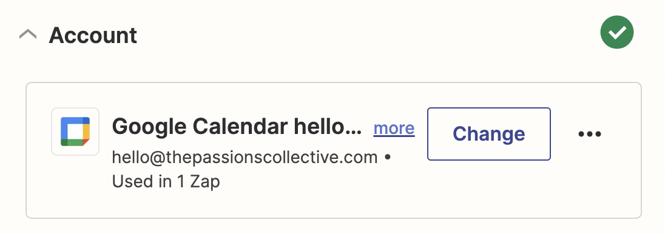The width and height of the screenshot is (665, 234).
Task: Select the connected account card
Action: 333,150
